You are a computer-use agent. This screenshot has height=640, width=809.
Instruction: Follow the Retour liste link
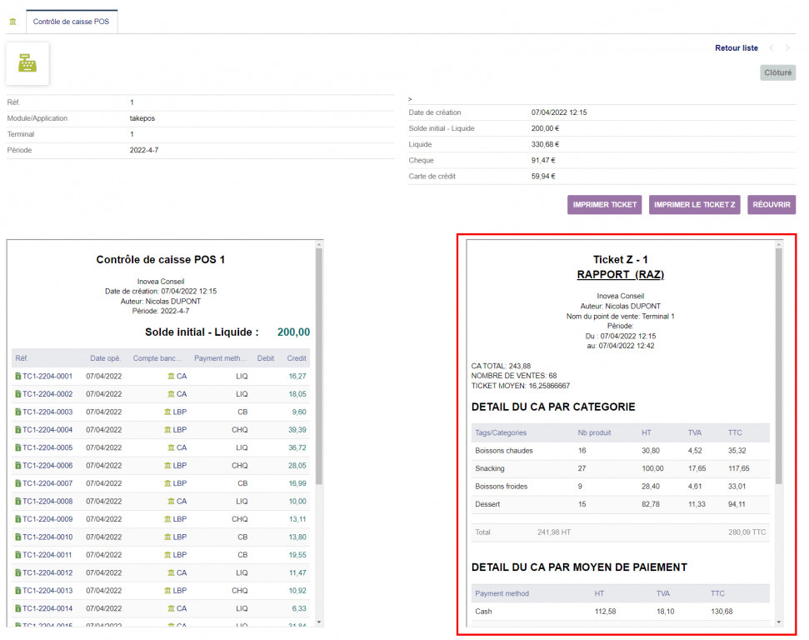[x=736, y=48]
